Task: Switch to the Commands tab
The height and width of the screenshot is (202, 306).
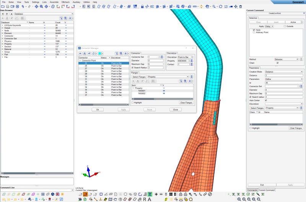Action: click(x=252, y=190)
